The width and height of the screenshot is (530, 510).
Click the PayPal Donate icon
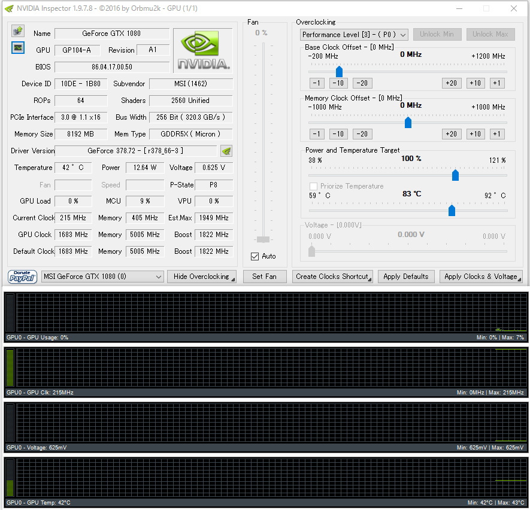pyautogui.click(x=22, y=277)
